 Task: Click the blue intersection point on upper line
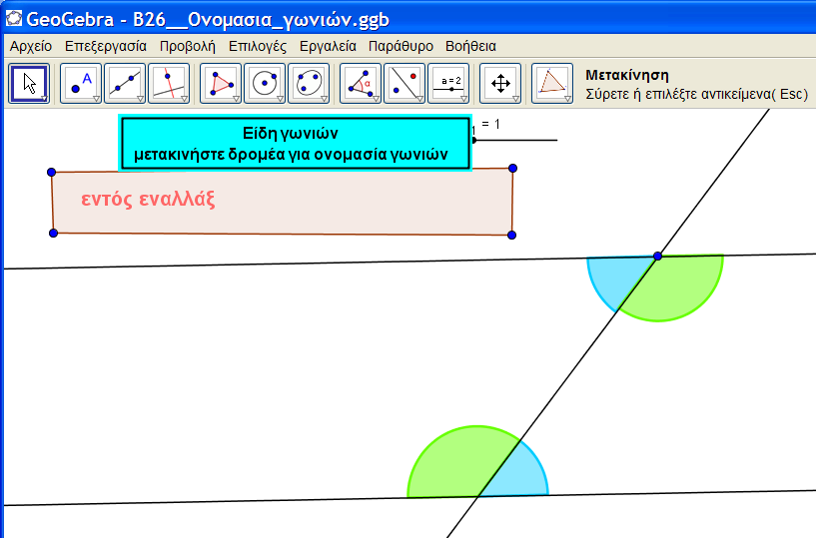click(x=657, y=257)
